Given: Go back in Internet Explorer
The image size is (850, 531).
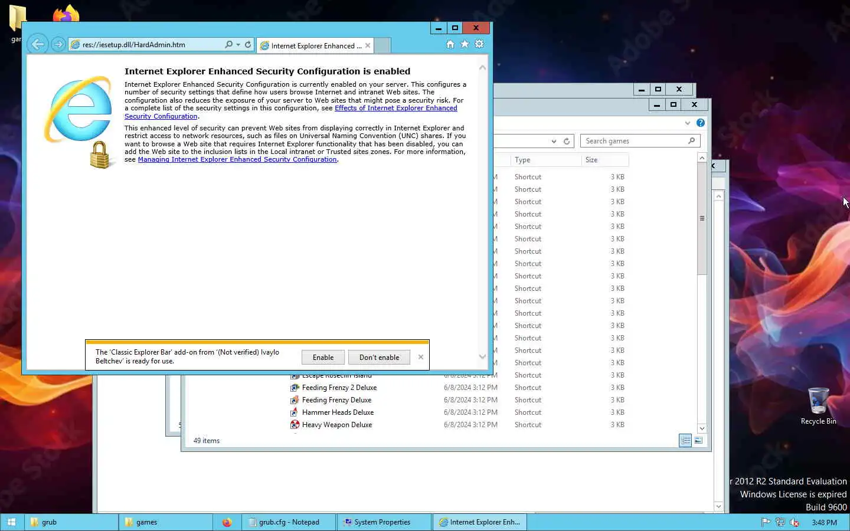Looking at the screenshot, I should (x=38, y=44).
